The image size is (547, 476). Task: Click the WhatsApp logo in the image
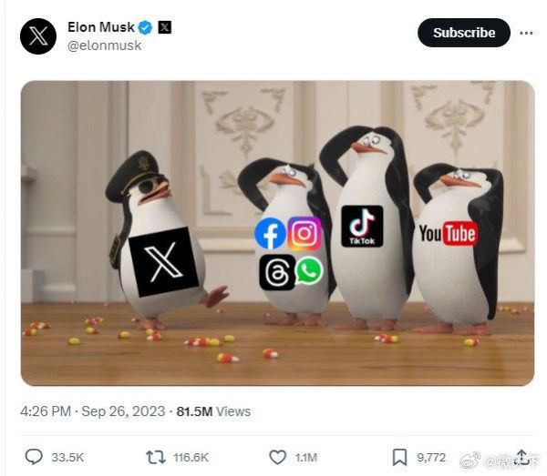[x=309, y=270]
